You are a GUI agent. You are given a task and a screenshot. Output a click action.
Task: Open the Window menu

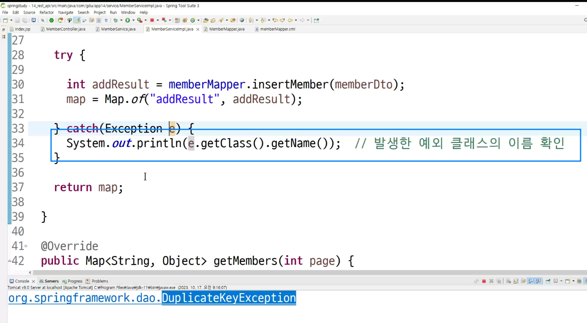(128, 12)
